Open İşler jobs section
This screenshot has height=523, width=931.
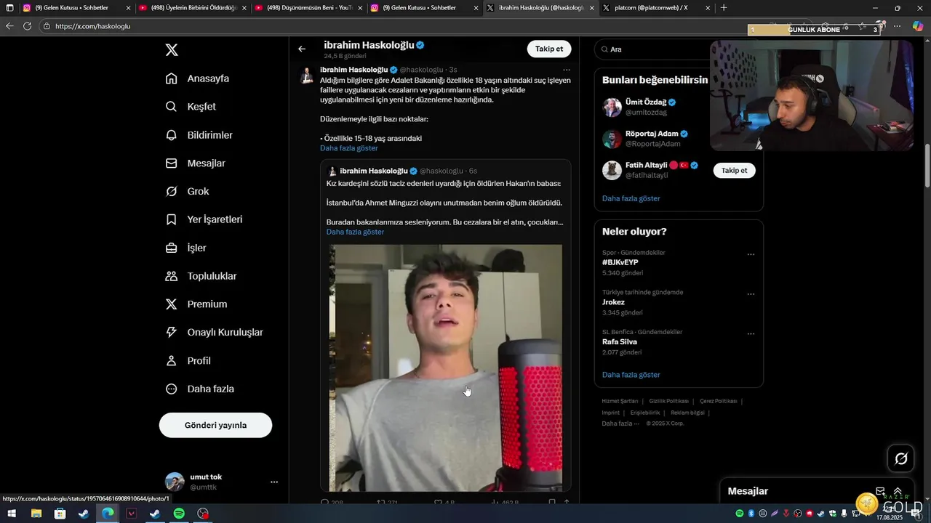click(x=186, y=248)
